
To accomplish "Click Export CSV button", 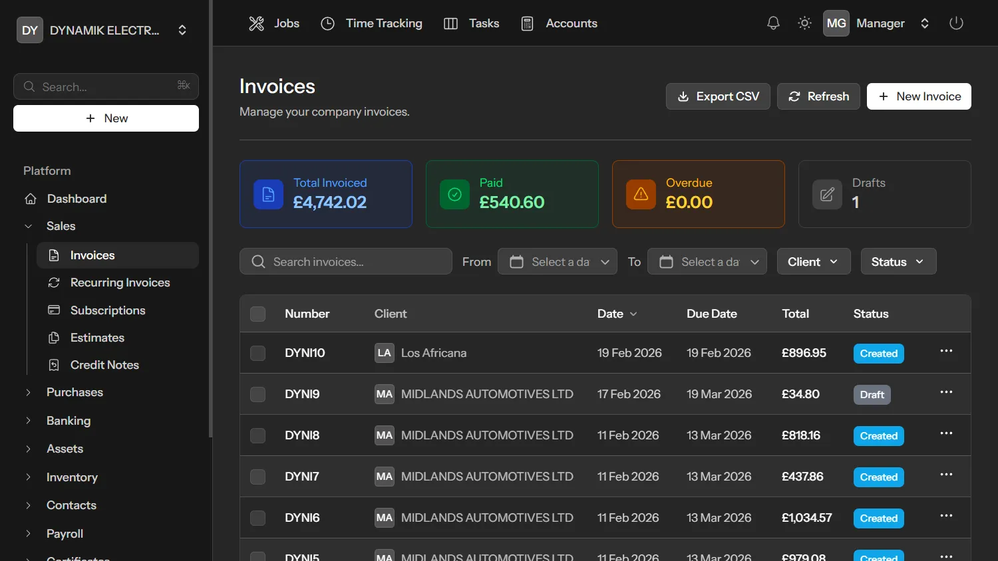I will pyautogui.click(x=718, y=96).
